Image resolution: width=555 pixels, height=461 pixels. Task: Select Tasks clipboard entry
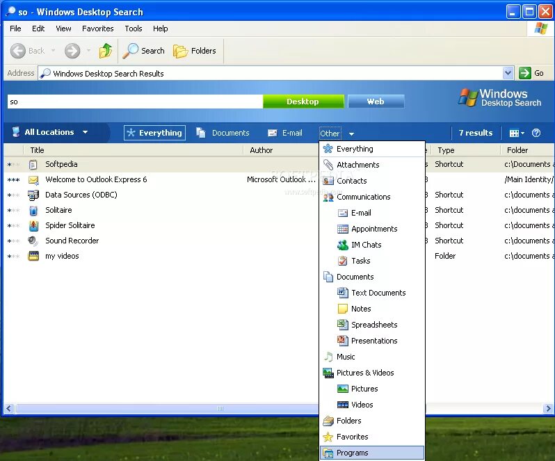372,261
